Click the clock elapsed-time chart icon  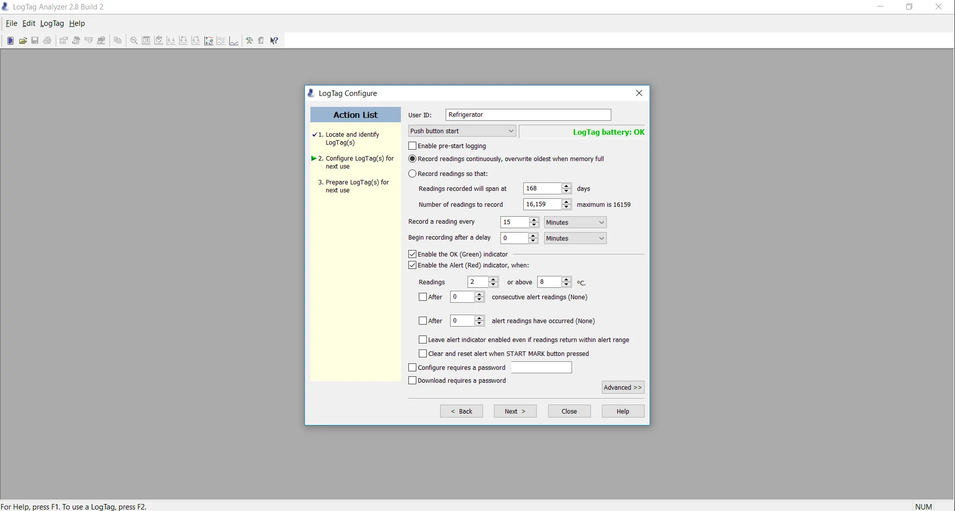point(159,41)
